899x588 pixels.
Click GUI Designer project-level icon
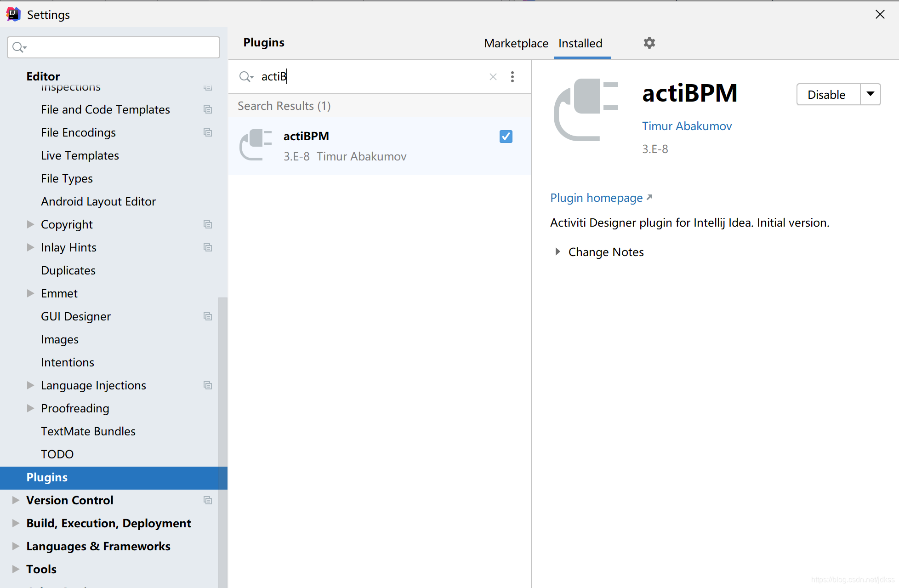click(208, 316)
